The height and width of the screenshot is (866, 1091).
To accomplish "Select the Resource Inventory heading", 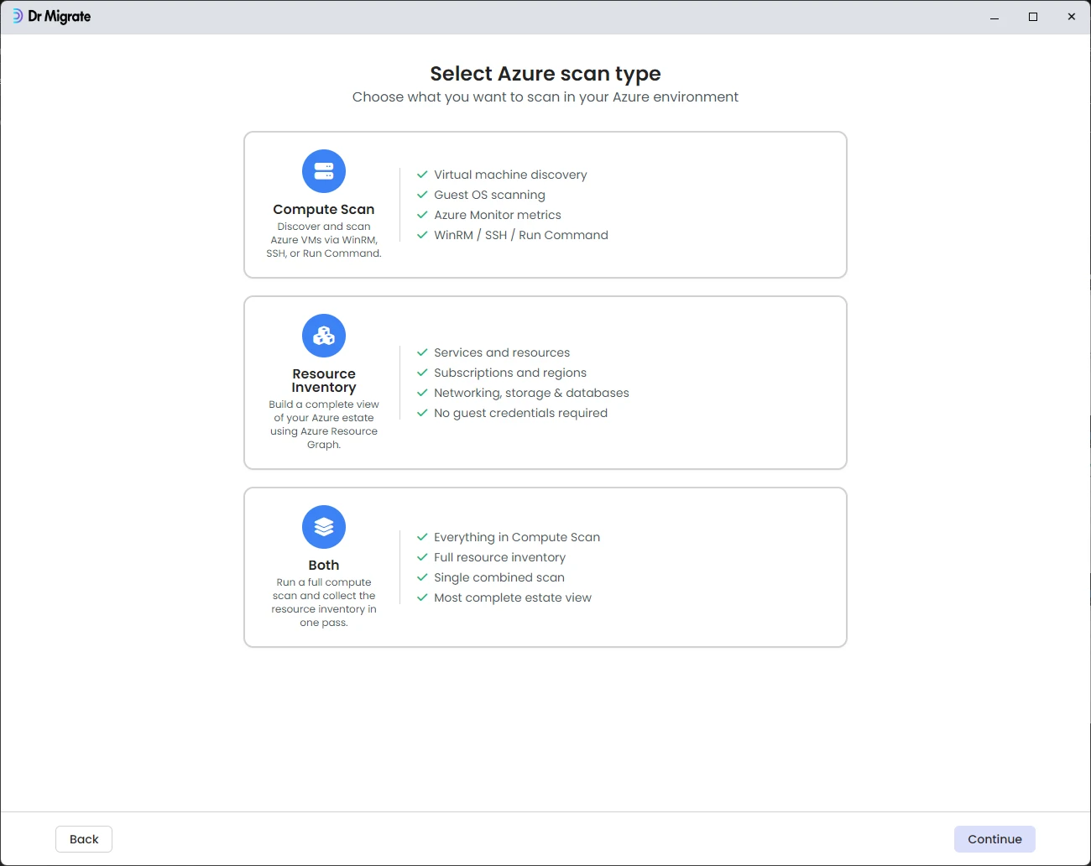I will [324, 380].
